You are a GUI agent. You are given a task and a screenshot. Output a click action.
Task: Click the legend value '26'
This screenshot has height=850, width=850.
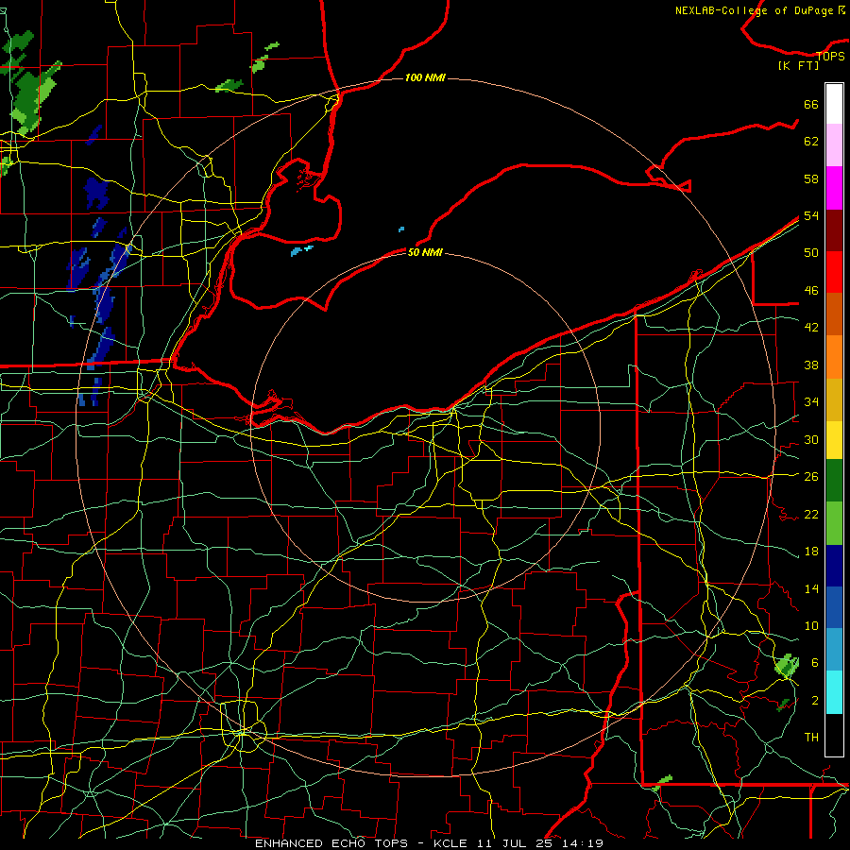[x=811, y=477]
